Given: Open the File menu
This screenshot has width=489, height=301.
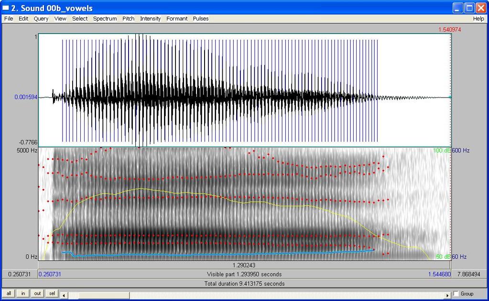Looking at the screenshot, I should [x=9, y=19].
